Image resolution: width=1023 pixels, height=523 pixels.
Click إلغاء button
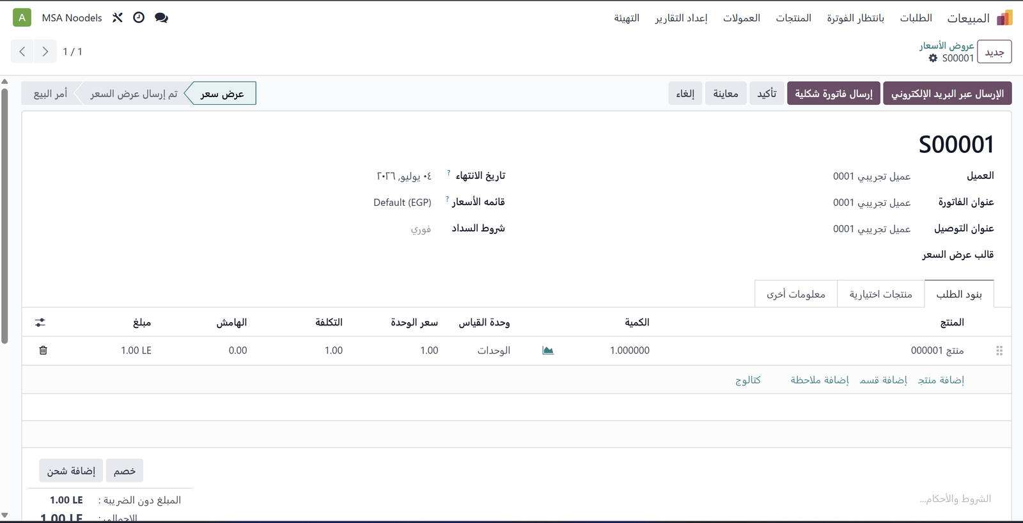(x=685, y=93)
